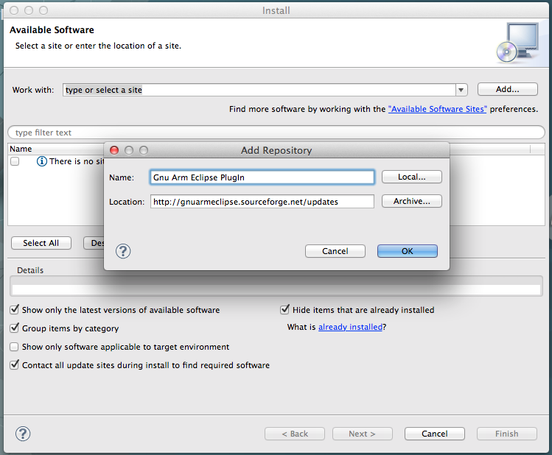
Task: Click the info icon beside 'There is no site'
Action: coord(41,161)
